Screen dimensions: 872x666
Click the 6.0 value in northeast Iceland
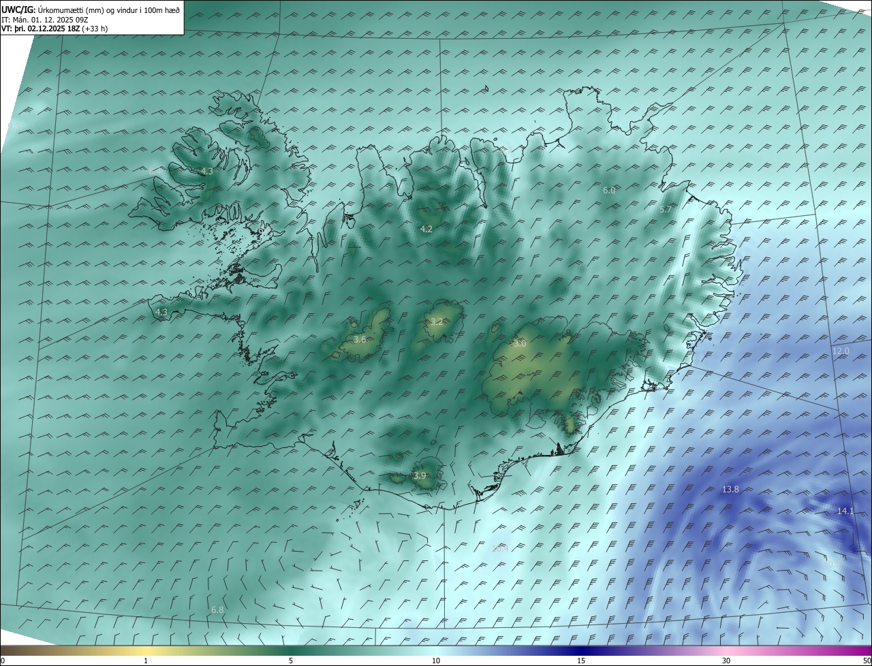click(609, 191)
